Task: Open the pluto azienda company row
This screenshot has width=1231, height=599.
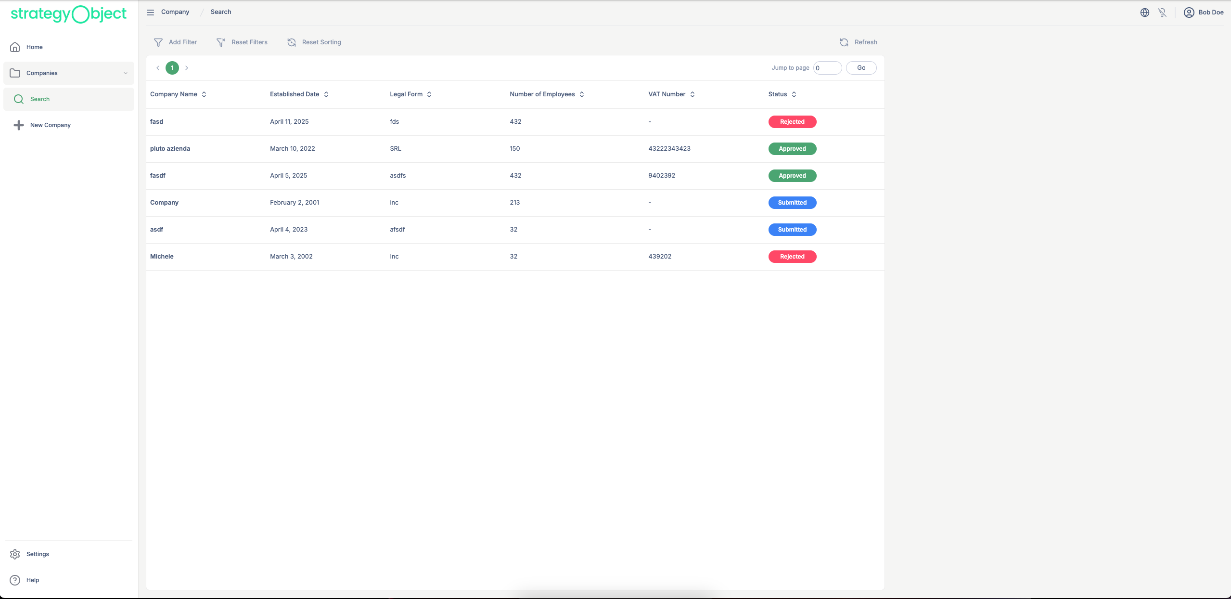Action: (170, 149)
